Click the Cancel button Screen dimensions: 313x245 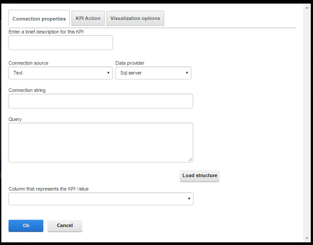click(x=65, y=226)
